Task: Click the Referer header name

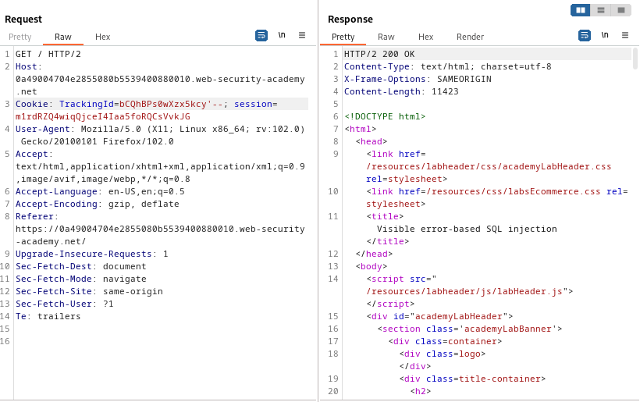Action: tap(33, 216)
